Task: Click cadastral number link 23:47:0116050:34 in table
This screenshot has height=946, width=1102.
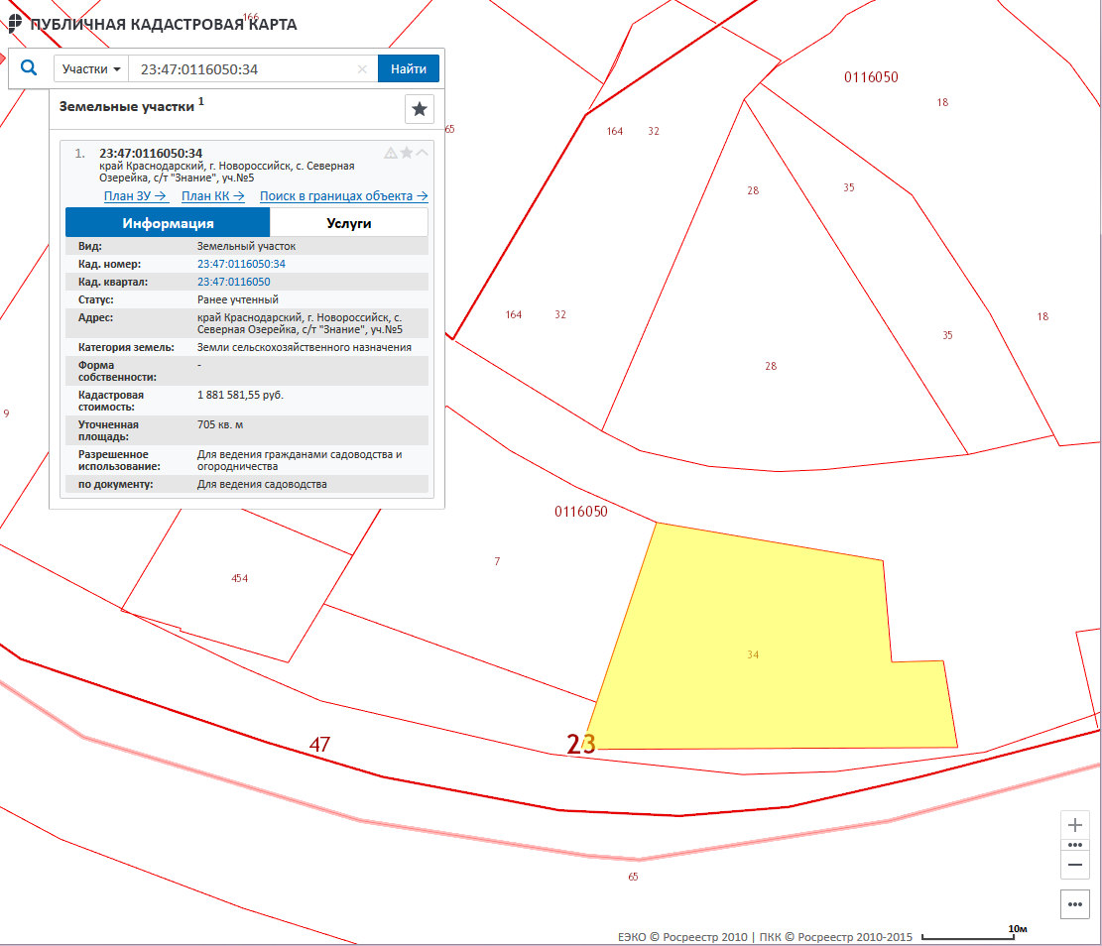Action: pos(241,264)
